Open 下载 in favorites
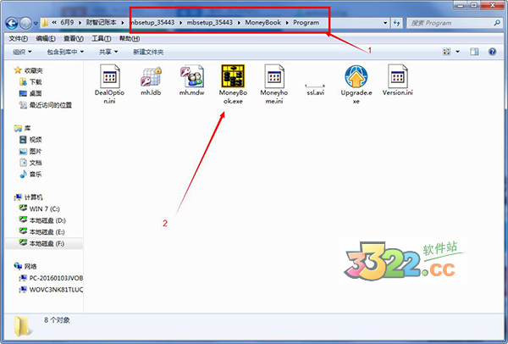This screenshot has width=508, height=344. 36,82
